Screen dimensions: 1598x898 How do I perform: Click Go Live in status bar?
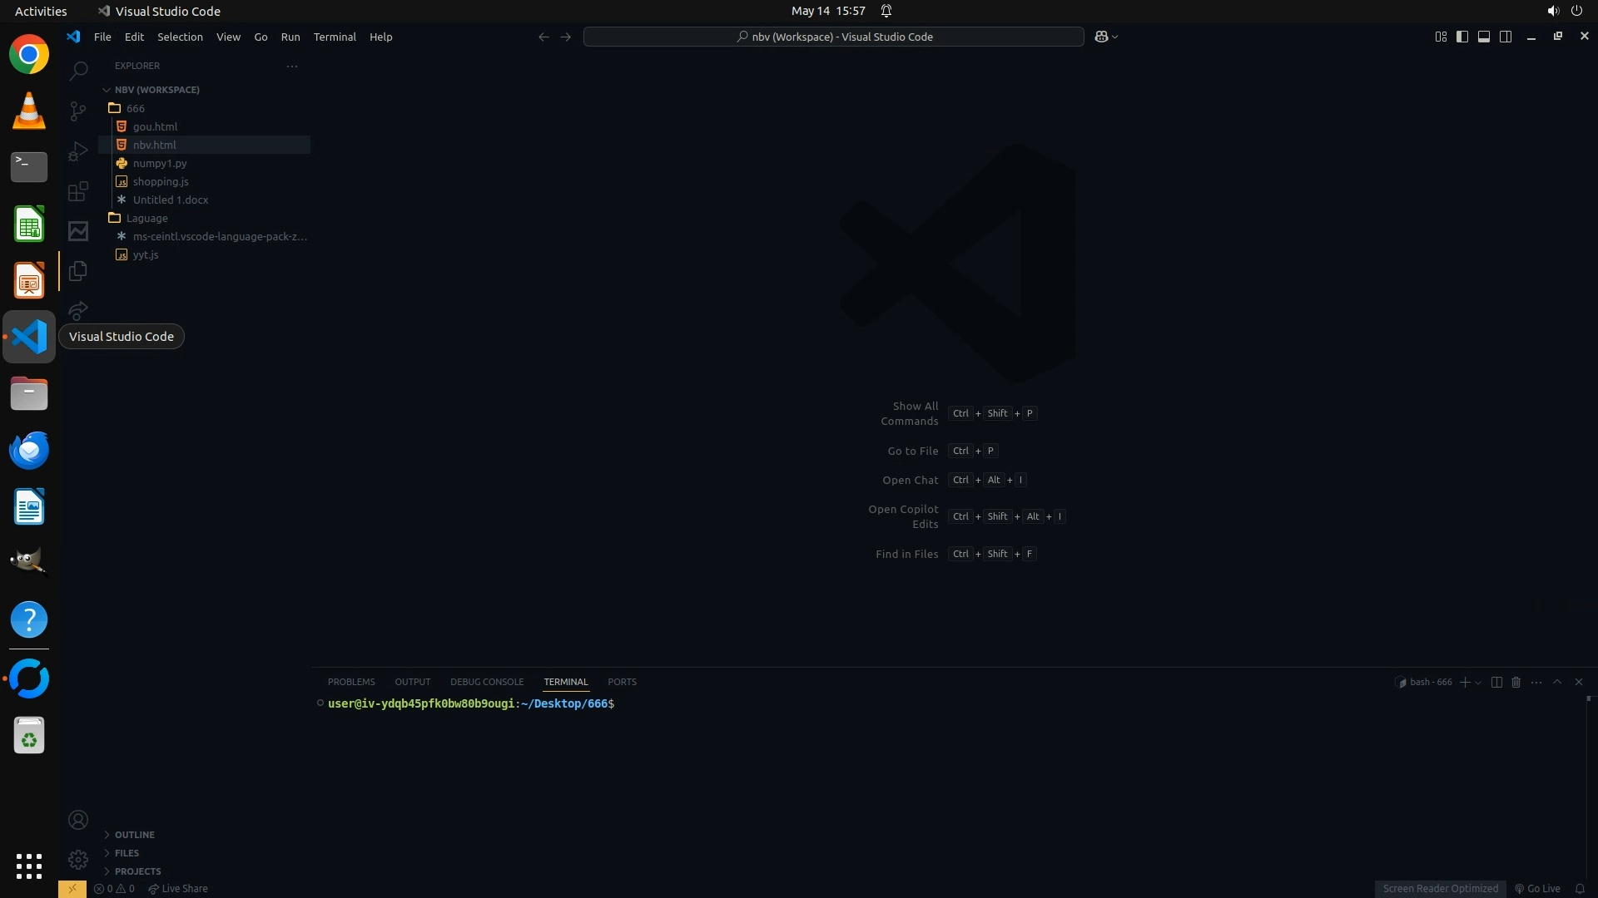tap(1537, 889)
